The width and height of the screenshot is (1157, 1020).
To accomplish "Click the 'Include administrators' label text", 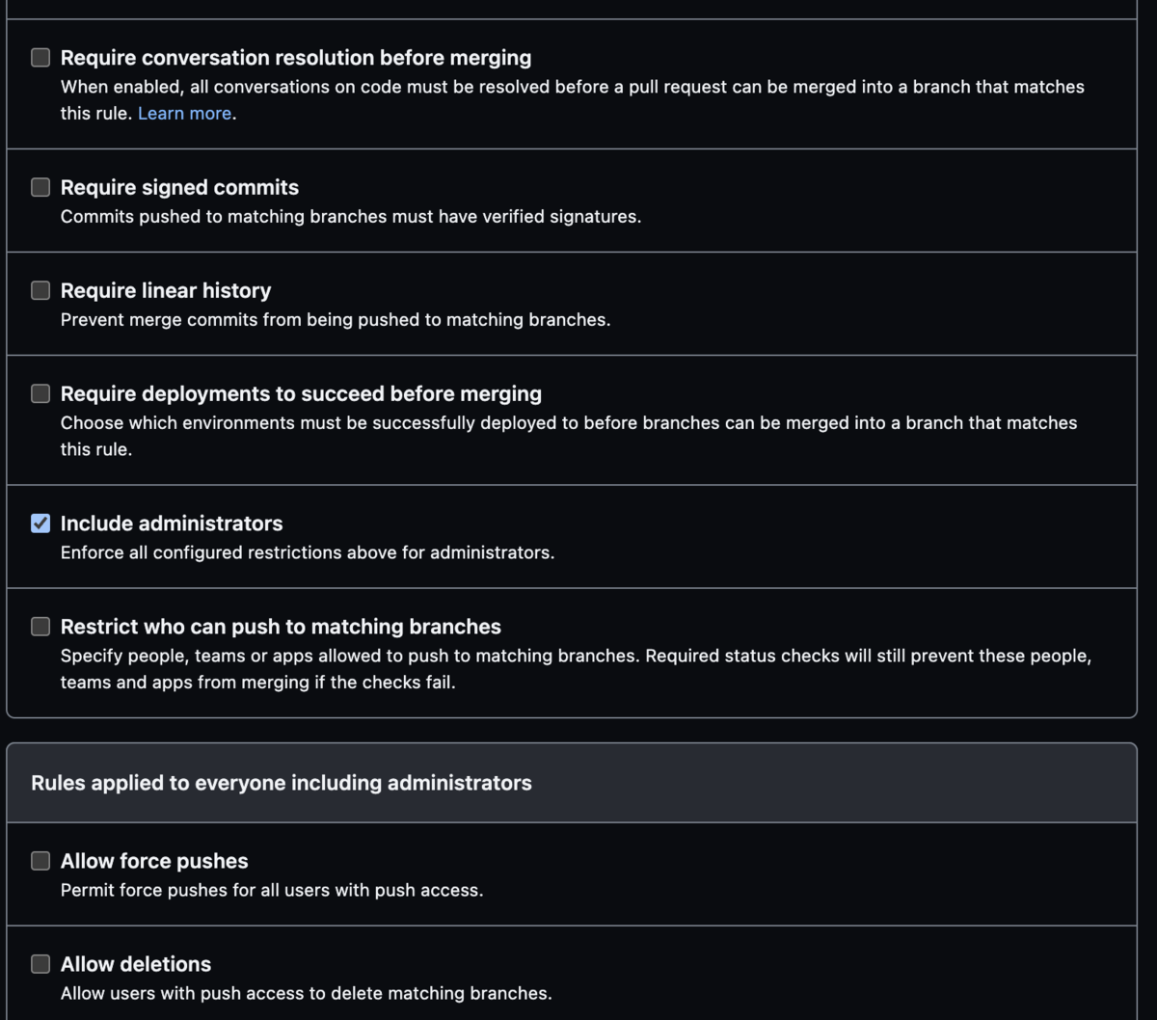I will pos(172,523).
